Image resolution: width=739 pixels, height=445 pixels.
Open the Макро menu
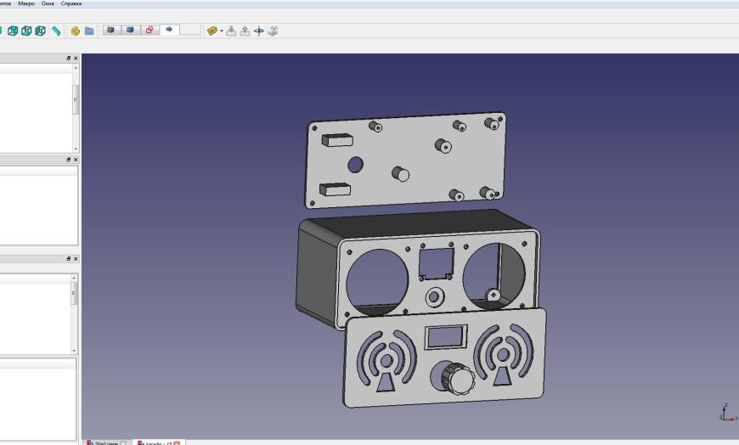tap(26, 3)
